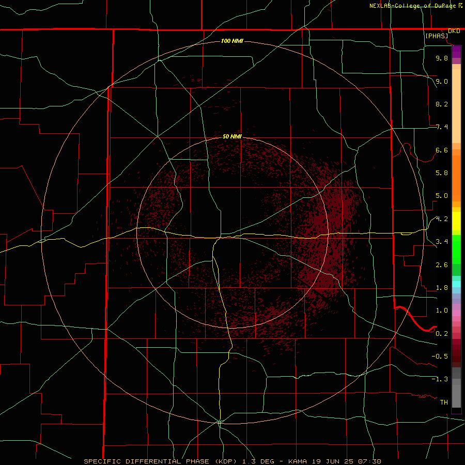
Task: Click the [PHAS] legend unit label
Action: point(437,36)
